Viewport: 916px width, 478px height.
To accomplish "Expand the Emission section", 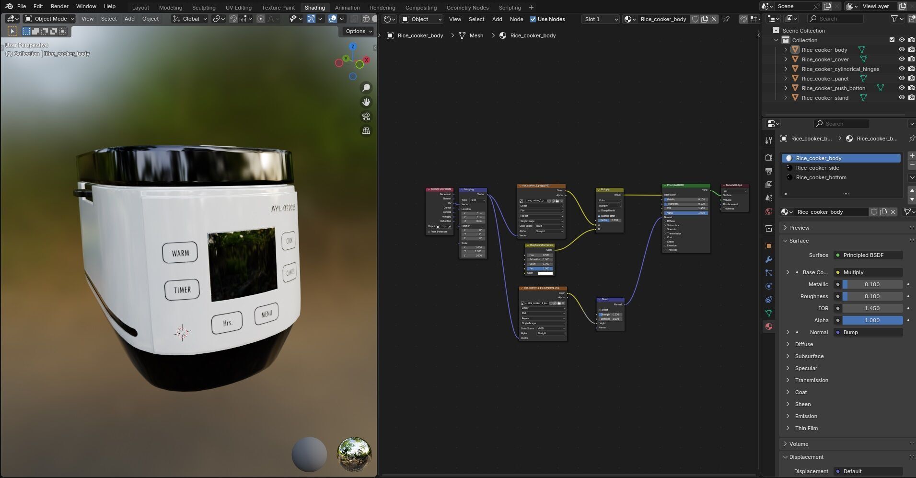I will tap(788, 416).
